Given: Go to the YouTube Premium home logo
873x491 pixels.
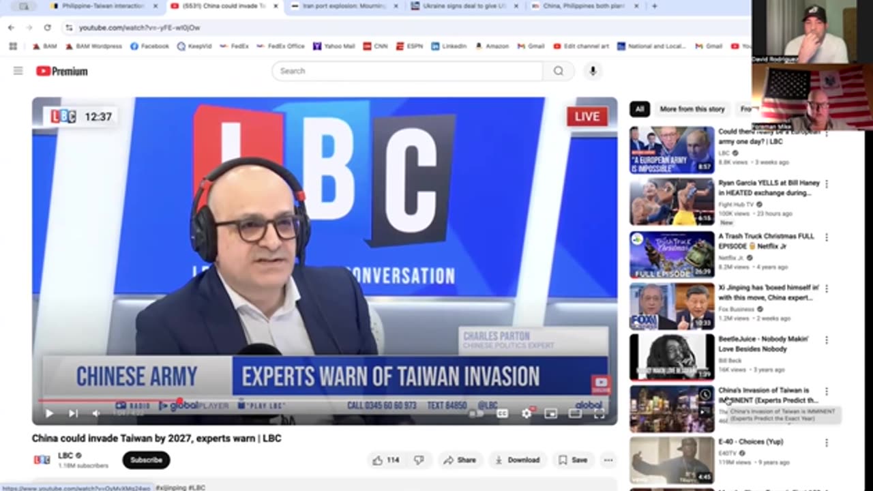Looking at the screenshot, I should pos(62,71).
